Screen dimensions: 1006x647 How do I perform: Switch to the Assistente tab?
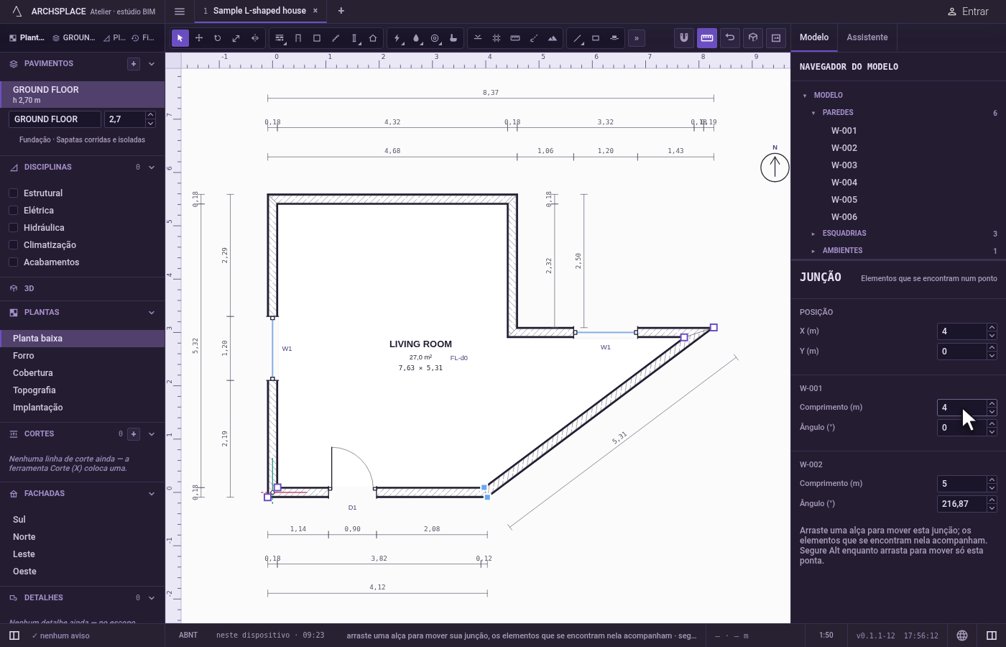(x=867, y=37)
